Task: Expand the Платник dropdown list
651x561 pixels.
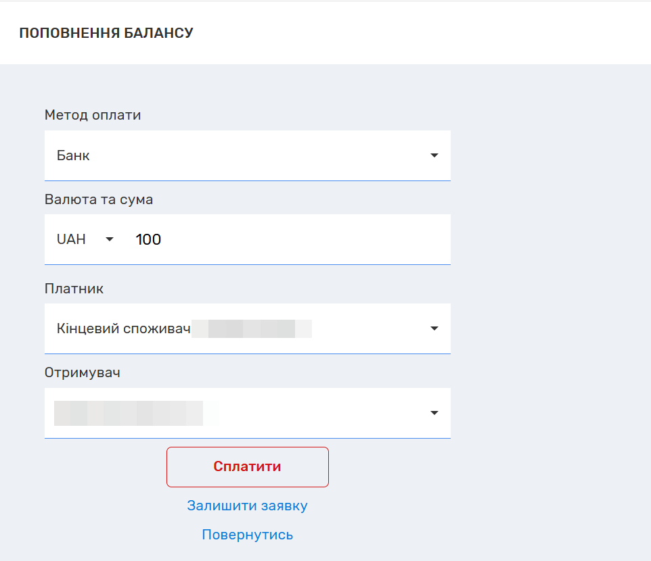Action: tap(247, 328)
